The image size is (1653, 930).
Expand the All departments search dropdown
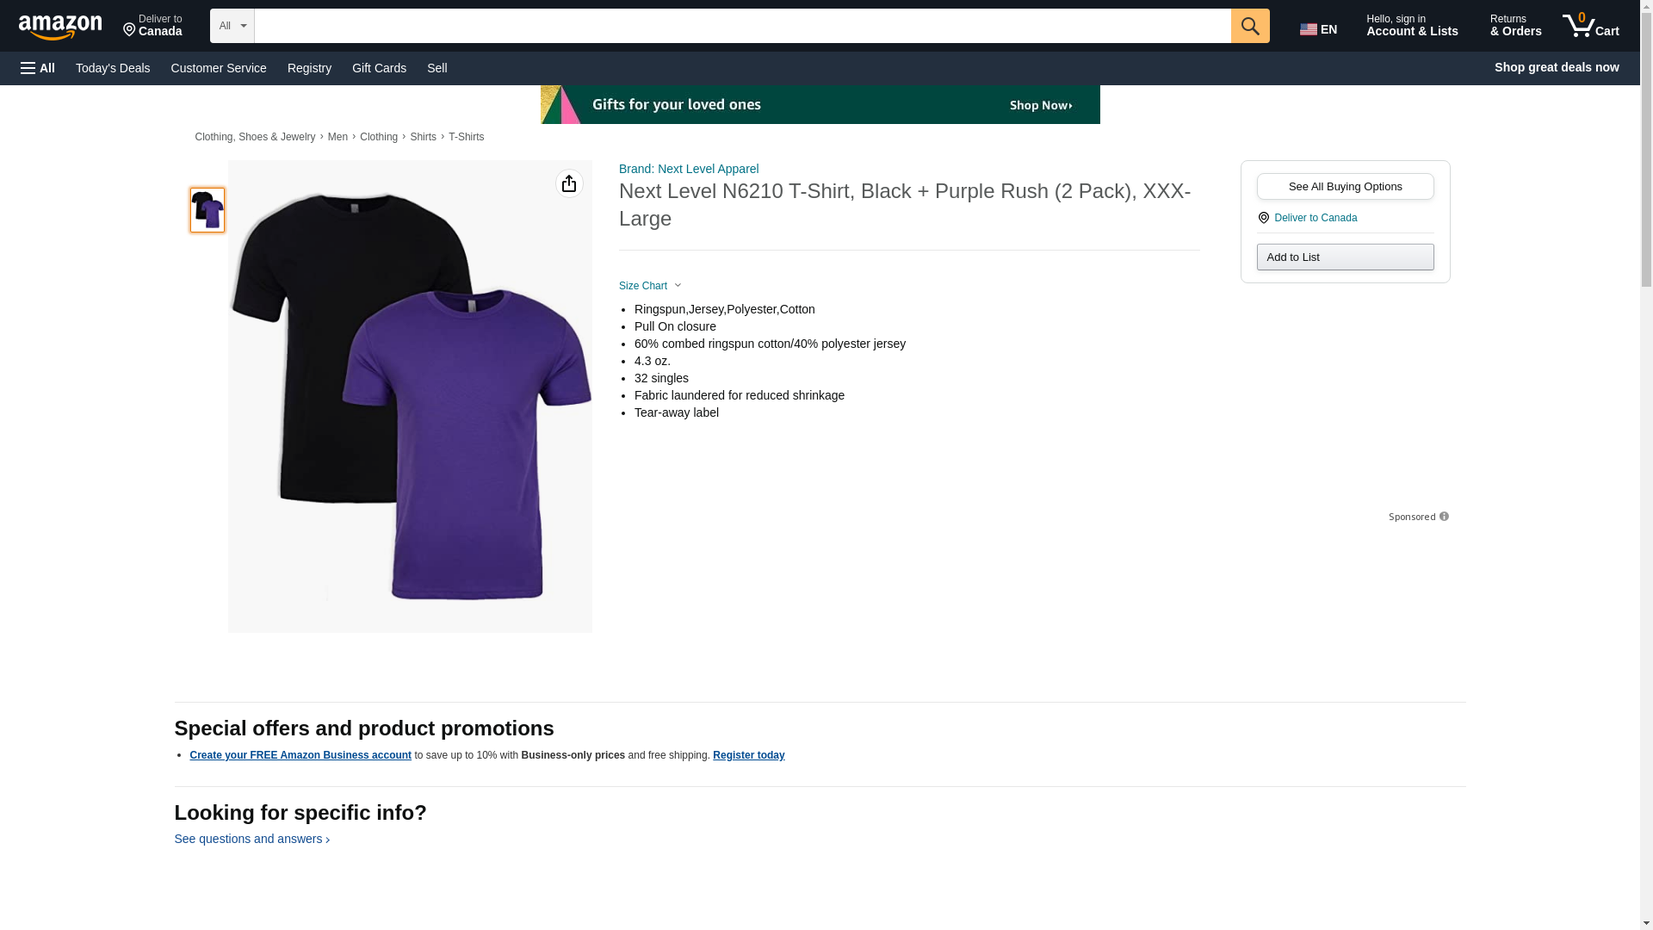tap(232, 26)
